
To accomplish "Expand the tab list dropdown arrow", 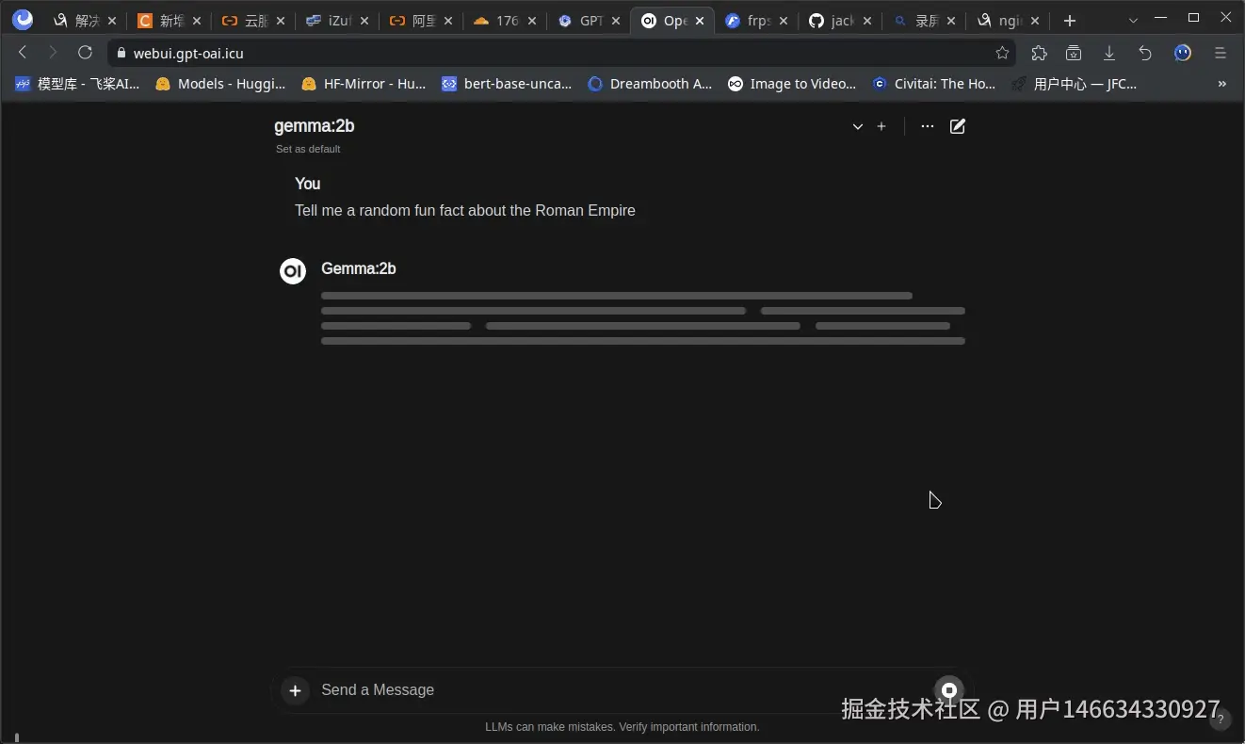I will click(1133, 21).
